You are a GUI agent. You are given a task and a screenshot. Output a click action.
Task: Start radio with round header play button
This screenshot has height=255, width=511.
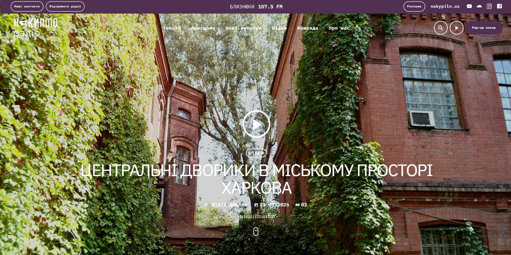tap(457, 28)
